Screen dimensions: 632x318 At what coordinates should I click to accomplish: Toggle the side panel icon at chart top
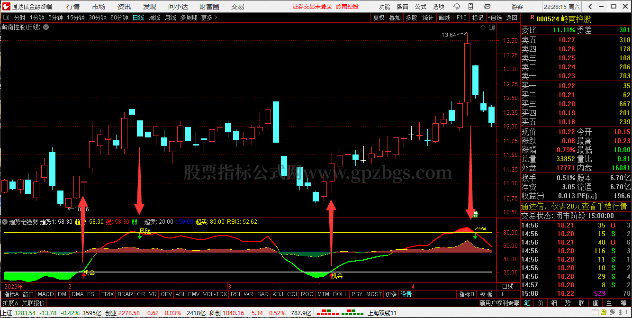click(x=492, y=27)
